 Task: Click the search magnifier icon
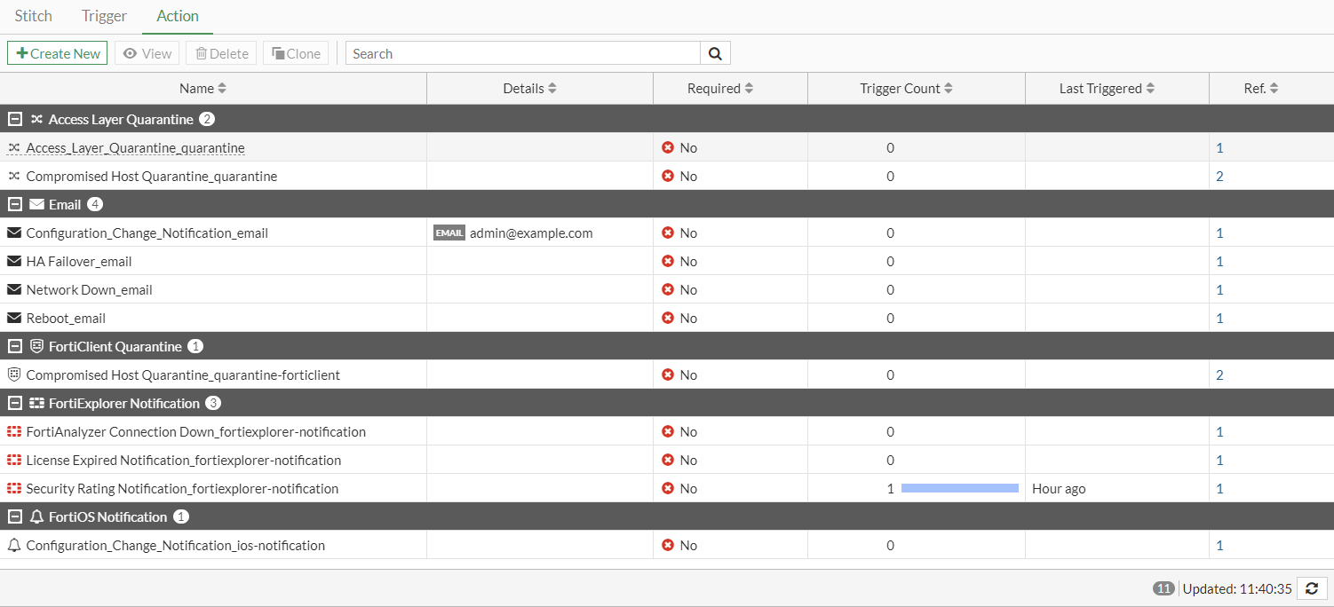[x=715, y=52]
